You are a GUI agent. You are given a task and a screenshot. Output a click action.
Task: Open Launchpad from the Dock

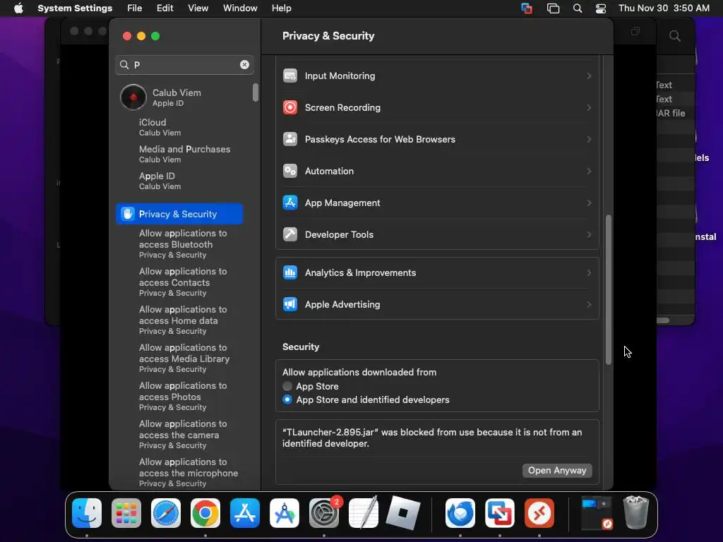tap(126, 513)
